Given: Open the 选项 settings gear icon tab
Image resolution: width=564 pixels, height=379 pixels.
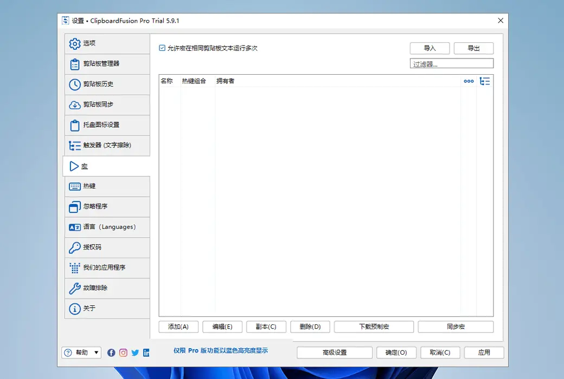Looking at the screenshot, I should [x=107, y=43].
